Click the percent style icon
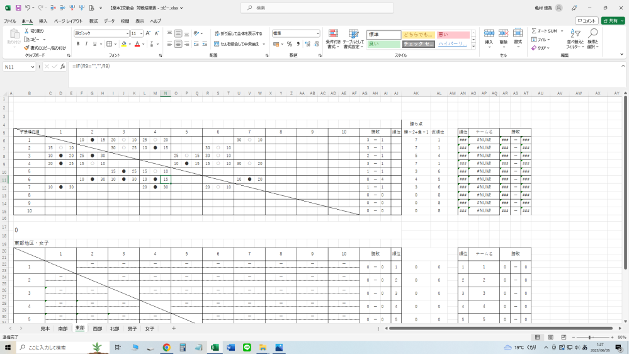This screenshot has width=629, height=354. tap(289, 44)
